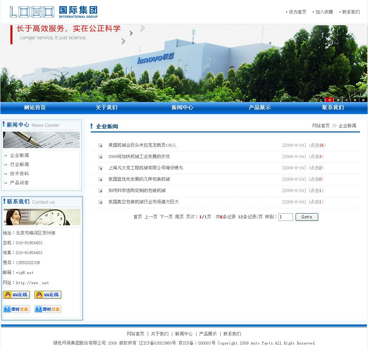Click footer link 新闻中心
The width and height of the screenshot is (368, 350).
[184, 334]
